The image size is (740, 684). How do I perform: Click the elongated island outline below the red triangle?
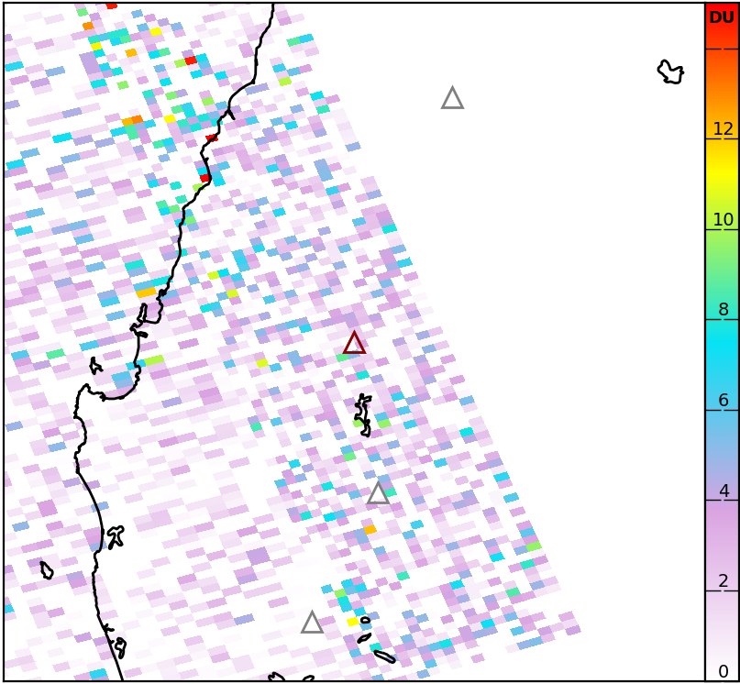tap(363, 415)
